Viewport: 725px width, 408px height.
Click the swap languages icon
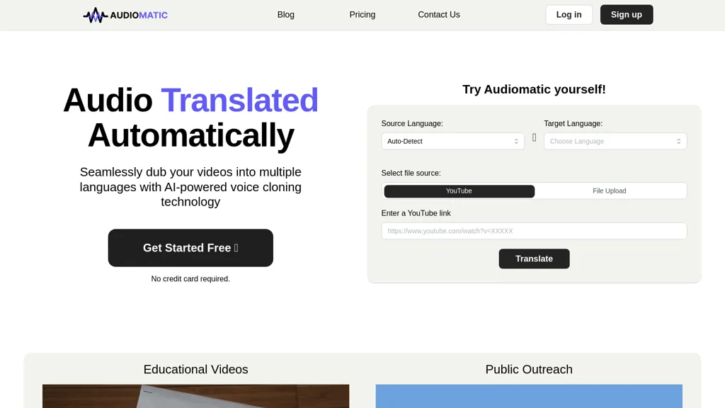[534, 137]
